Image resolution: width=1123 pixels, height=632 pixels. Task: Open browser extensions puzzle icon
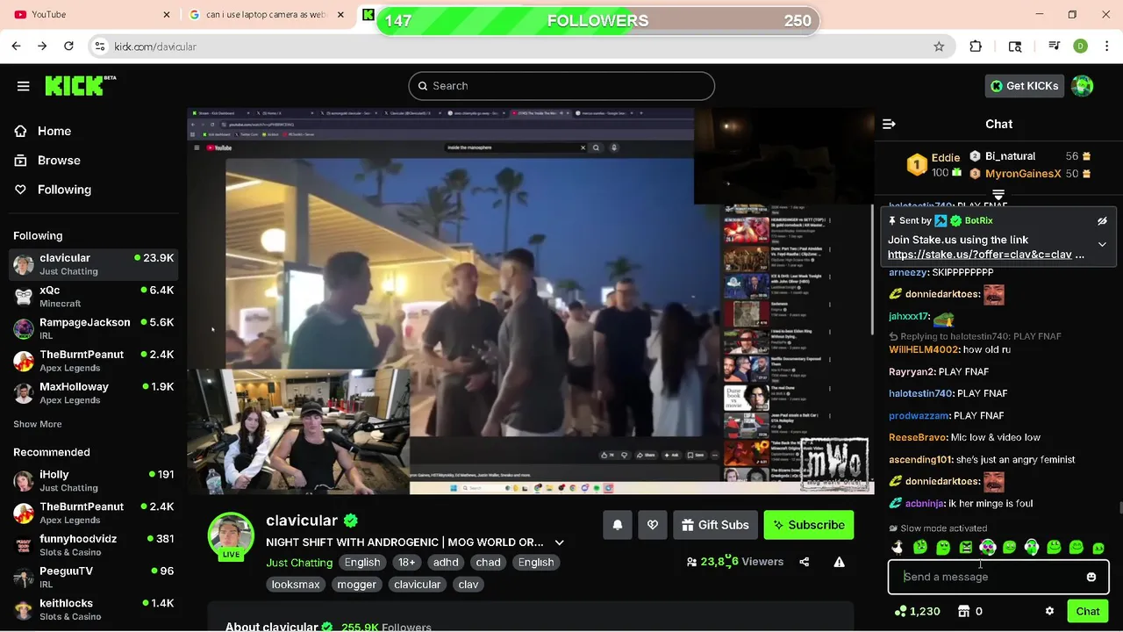coord(976,47)
